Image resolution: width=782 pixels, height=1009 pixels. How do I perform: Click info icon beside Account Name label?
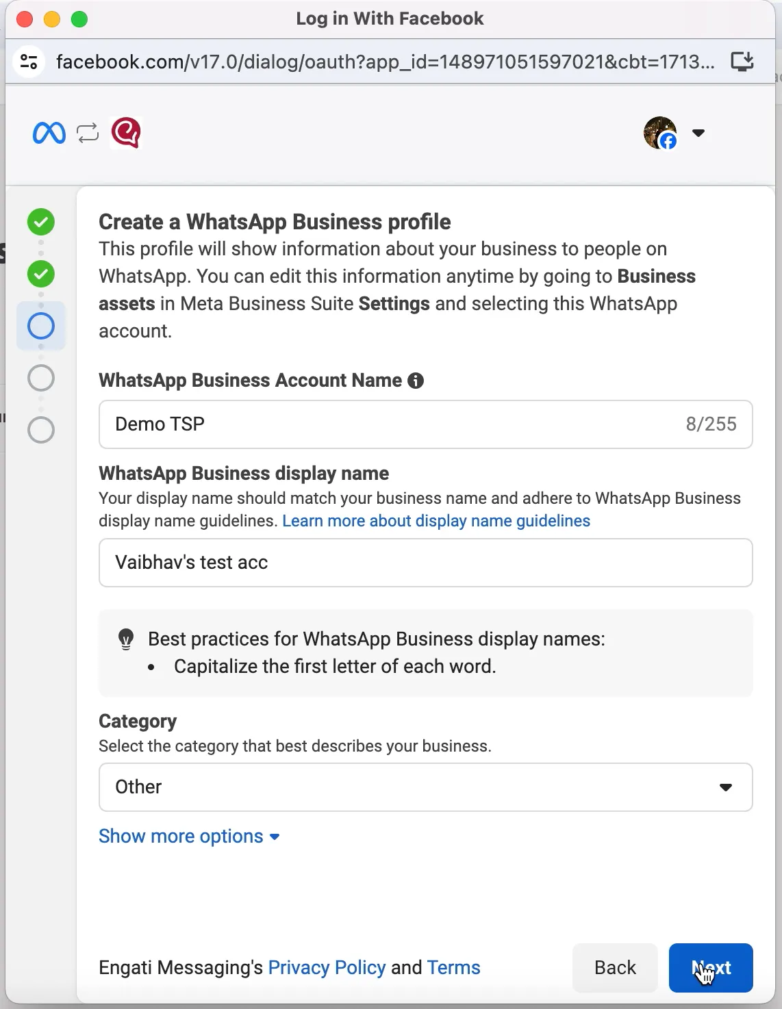pyautogui.click(x=416, y=381)
